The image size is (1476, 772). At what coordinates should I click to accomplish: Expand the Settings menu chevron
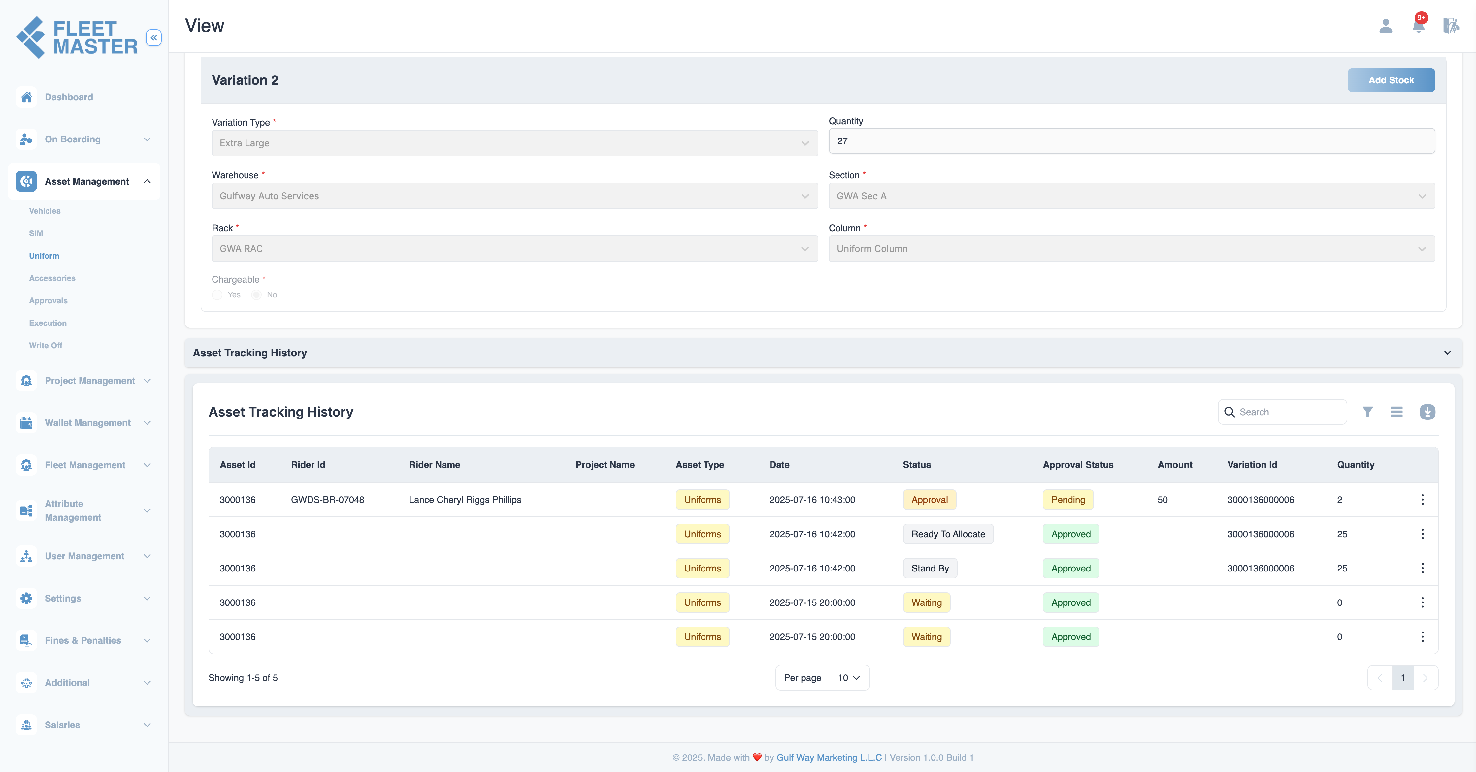147,599
